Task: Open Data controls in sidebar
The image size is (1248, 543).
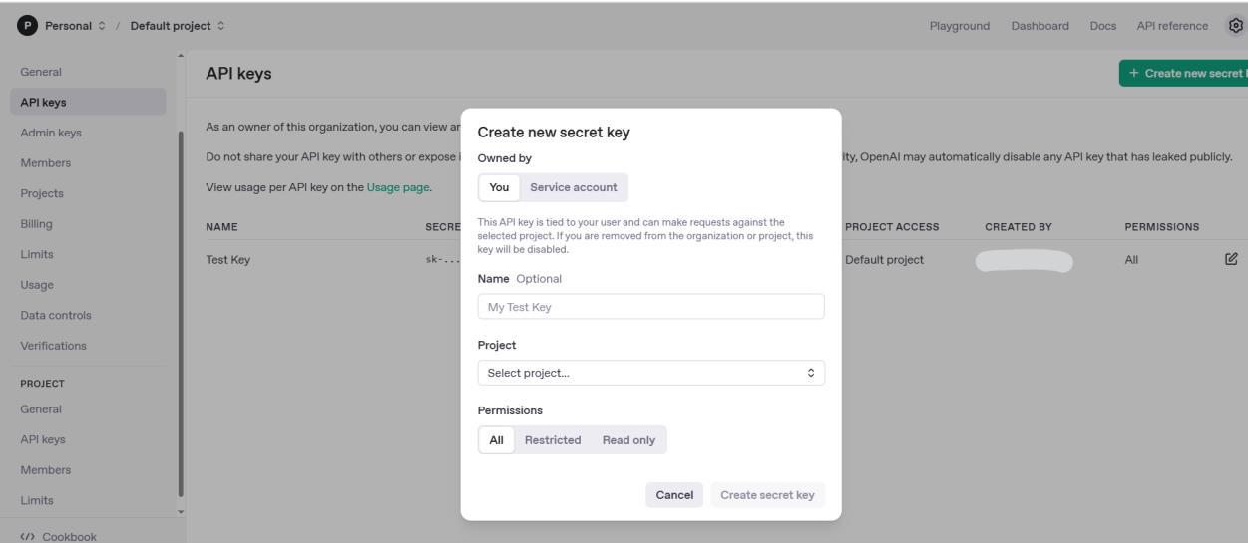Action: 88,316
